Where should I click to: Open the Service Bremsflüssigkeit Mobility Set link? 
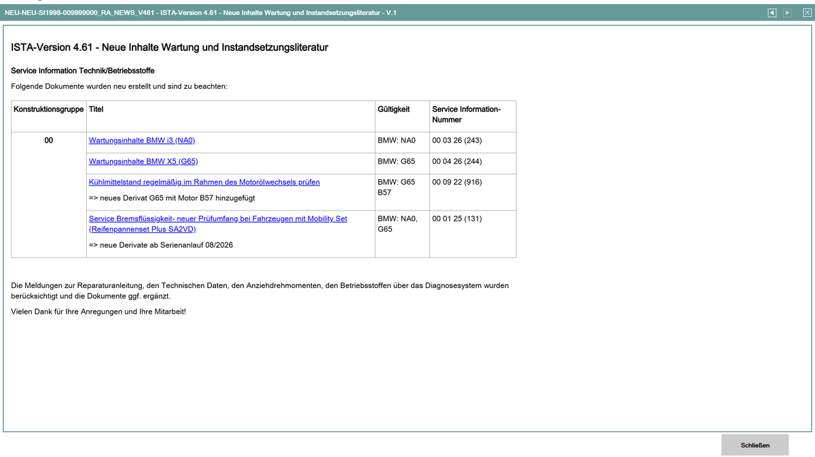tap(218, 223)
